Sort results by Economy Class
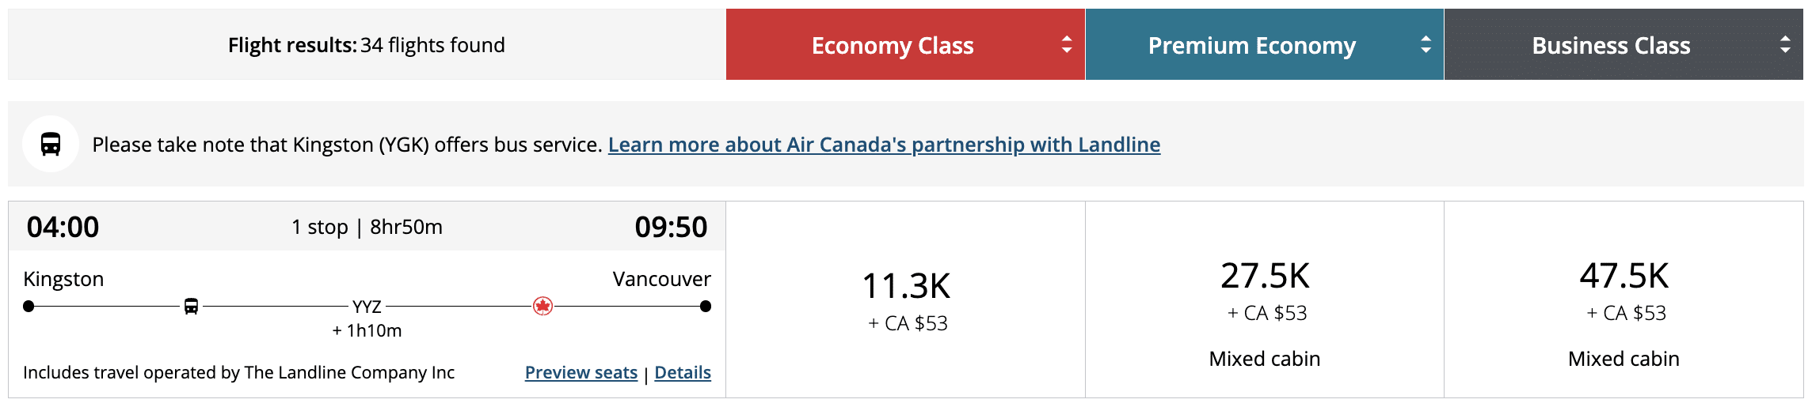 [x=893, y=45]
